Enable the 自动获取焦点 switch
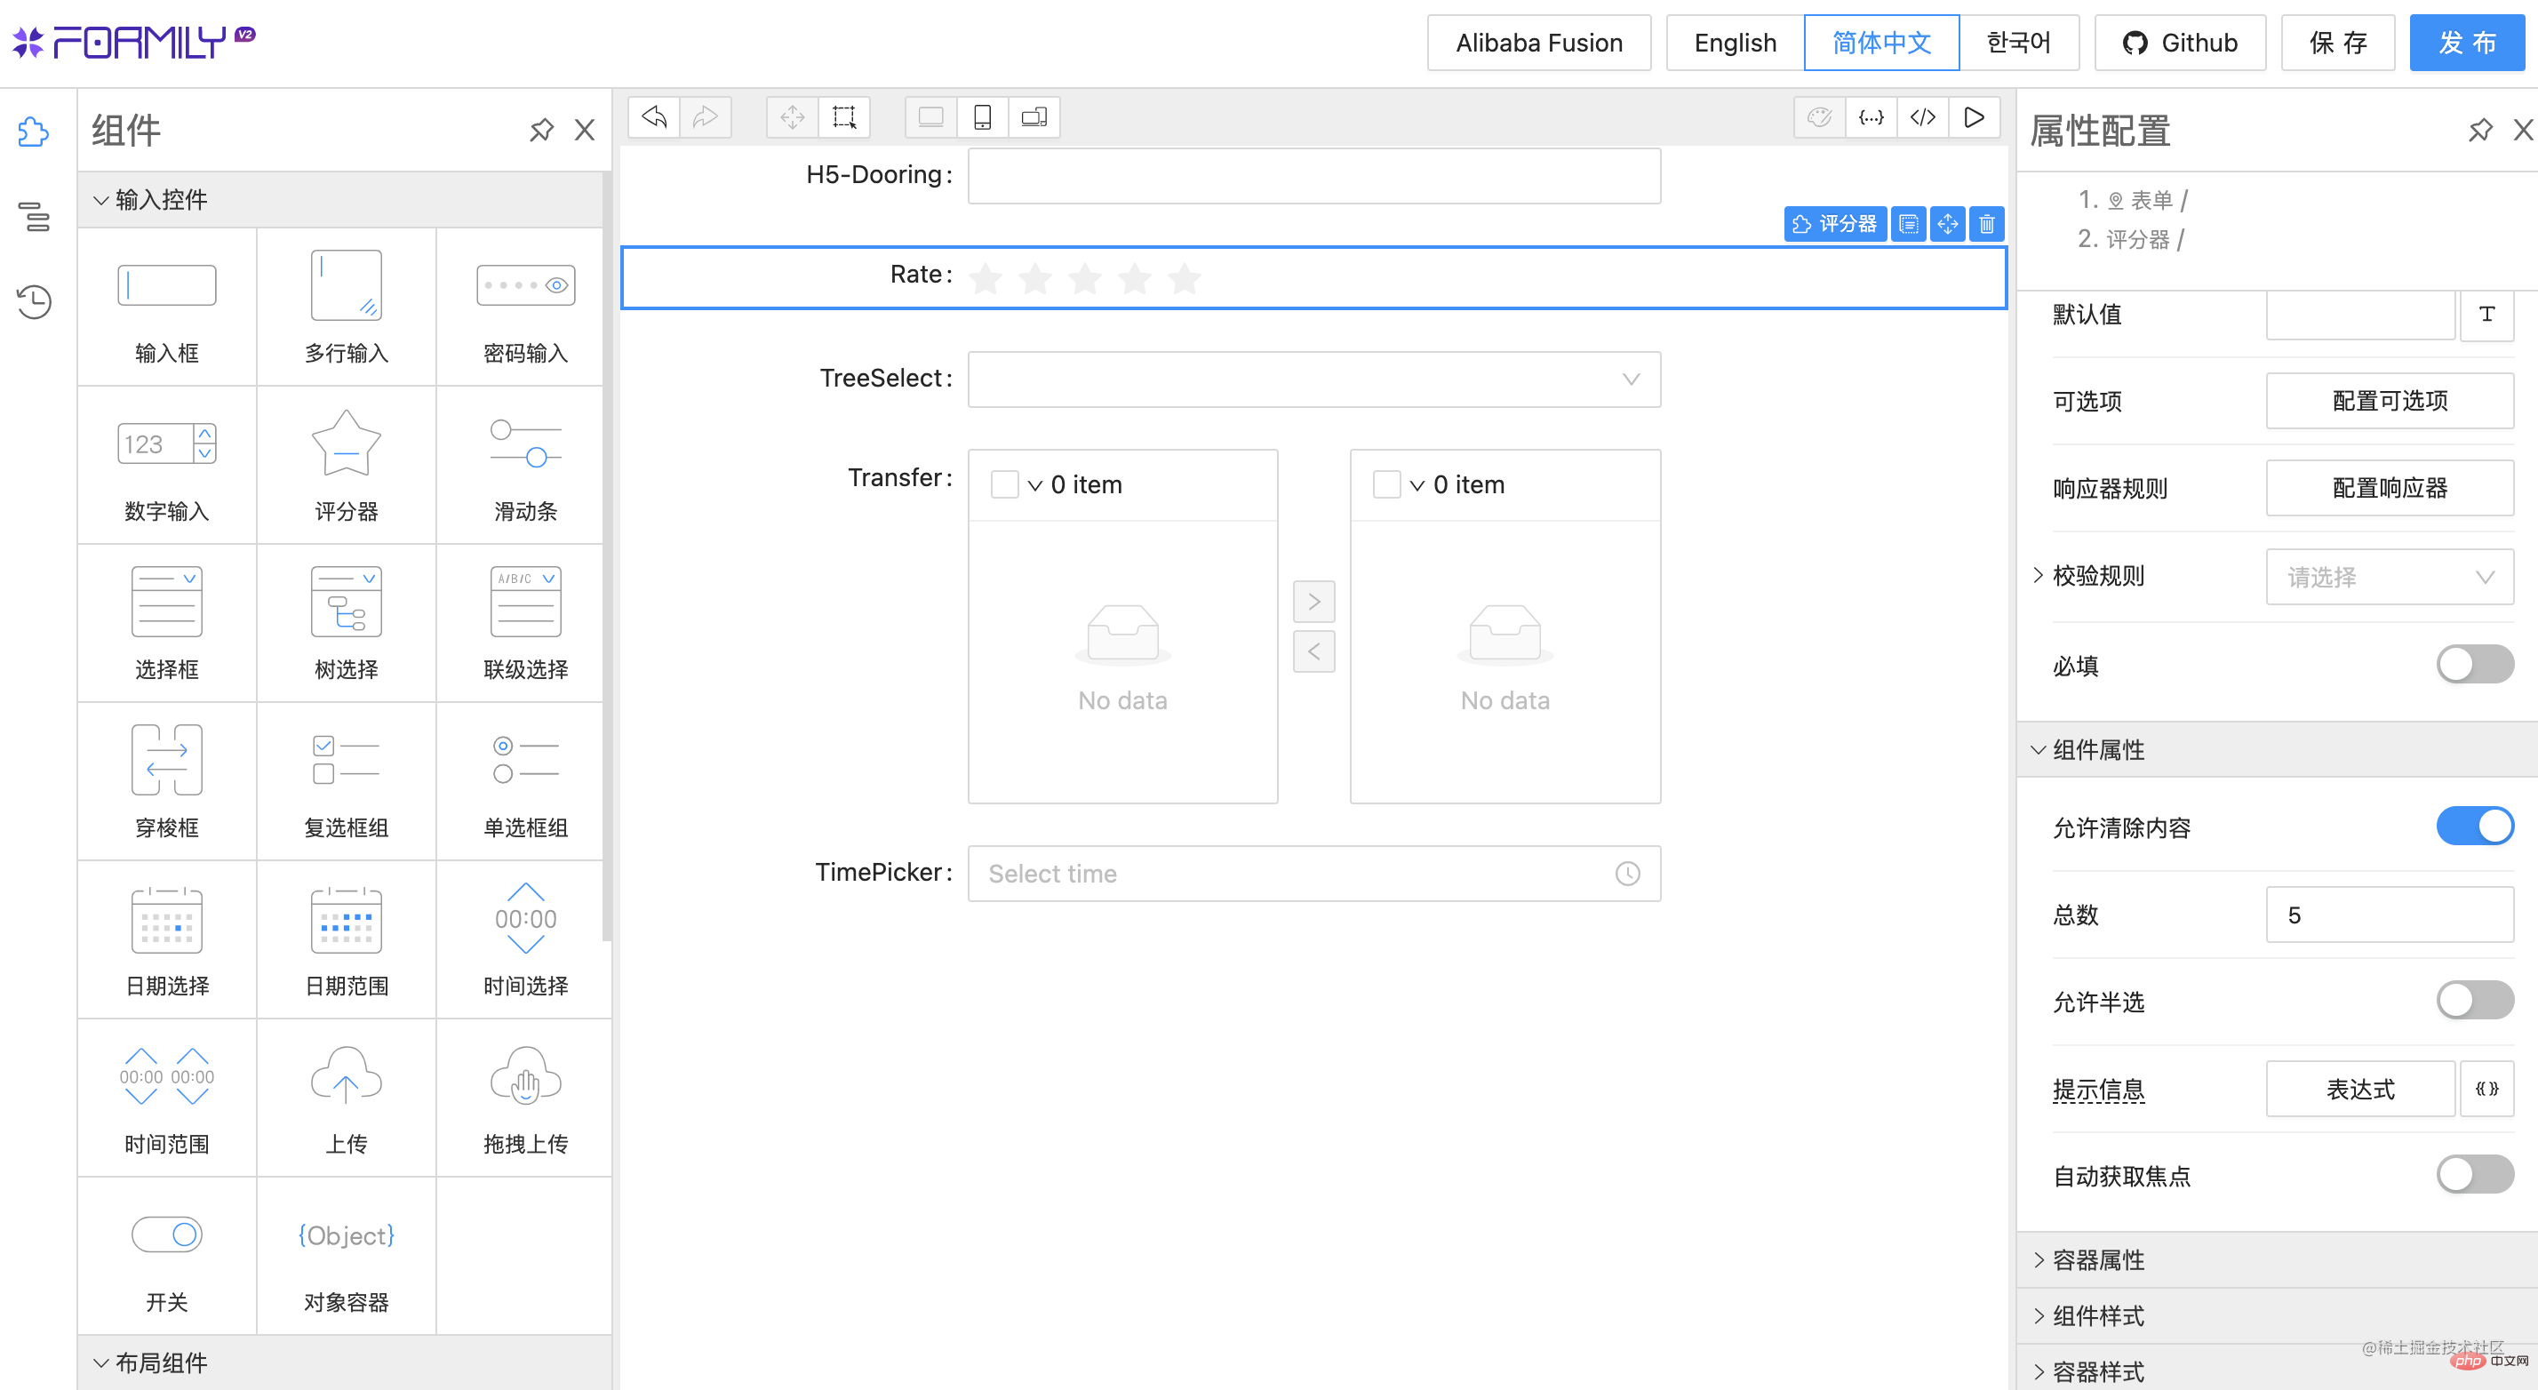Image resolution: width=2538 pixels, height=1390 pixels. tap(2474, 1174)
